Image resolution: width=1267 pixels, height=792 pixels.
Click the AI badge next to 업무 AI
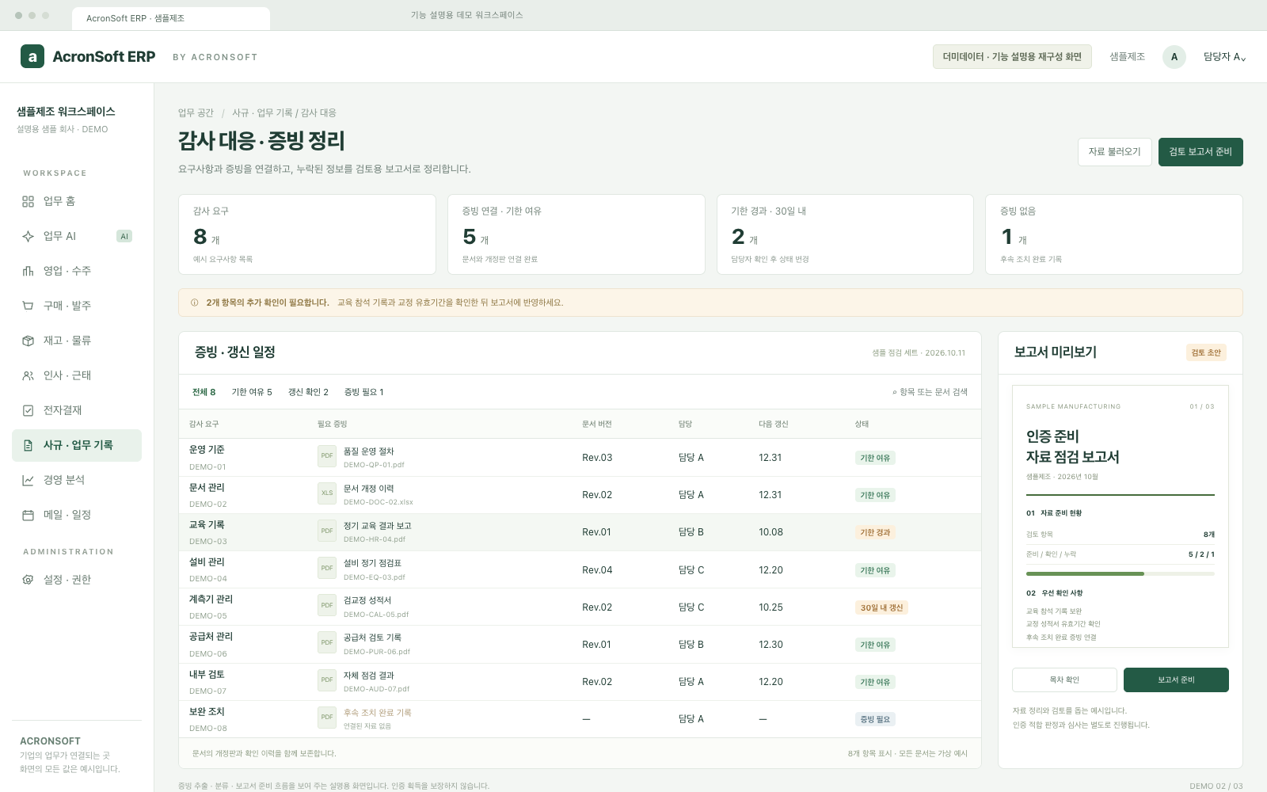click(x=124, y=236)
